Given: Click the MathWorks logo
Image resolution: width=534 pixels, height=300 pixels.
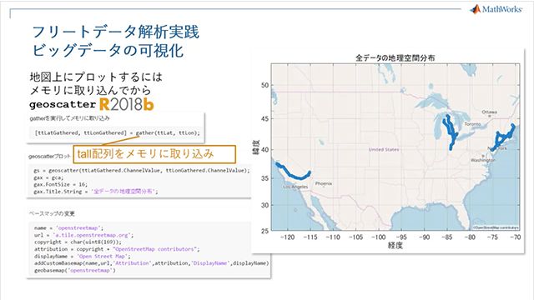Looking at the screenshot, I should (496, 9).
